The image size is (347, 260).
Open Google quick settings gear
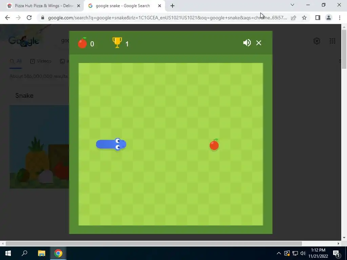(x=317, y=41)
